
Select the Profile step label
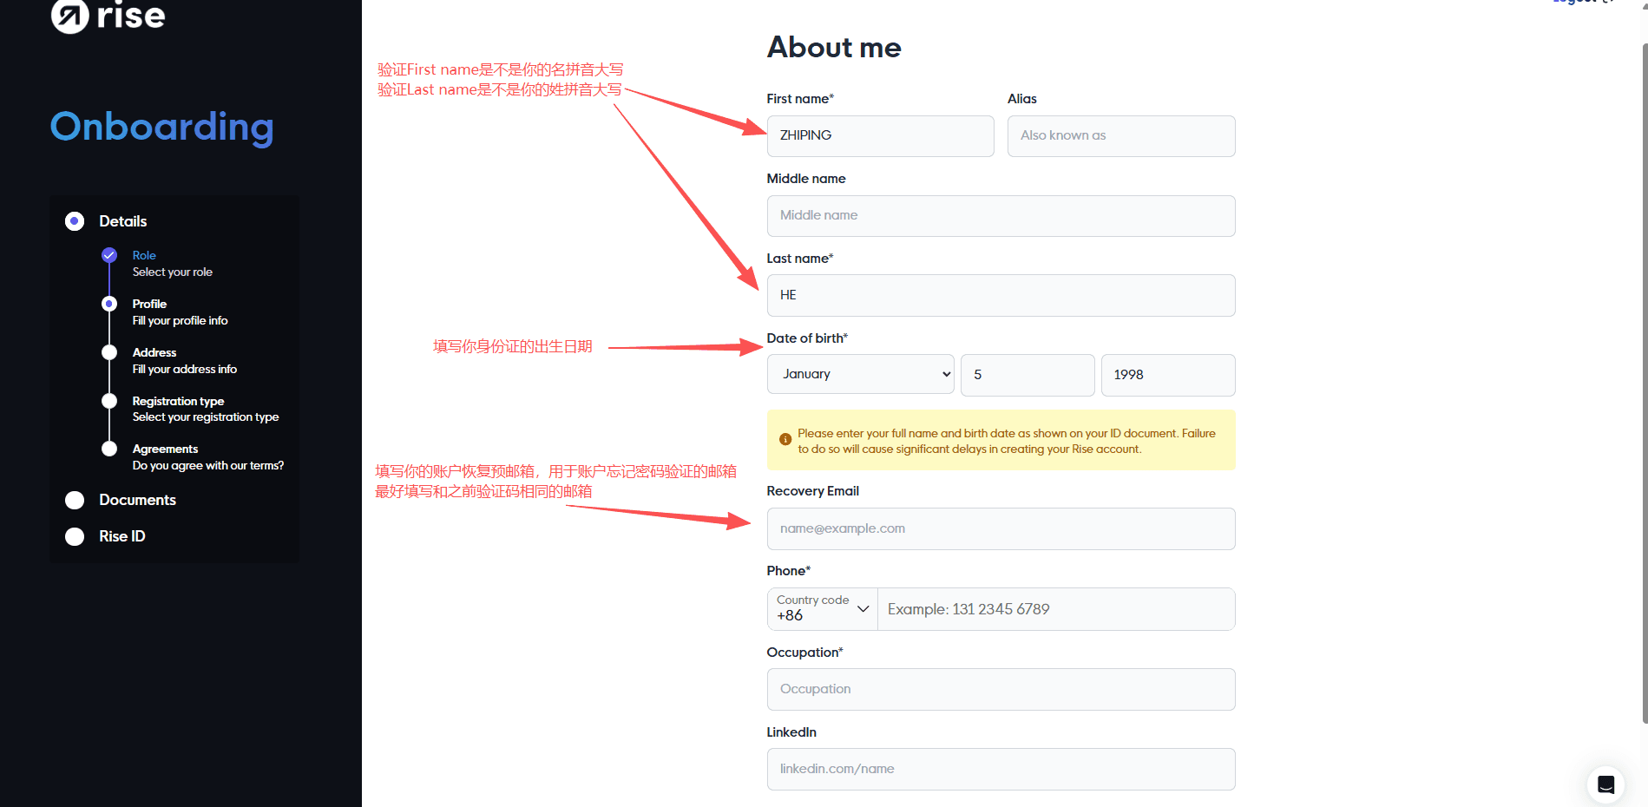click(149, 304)
